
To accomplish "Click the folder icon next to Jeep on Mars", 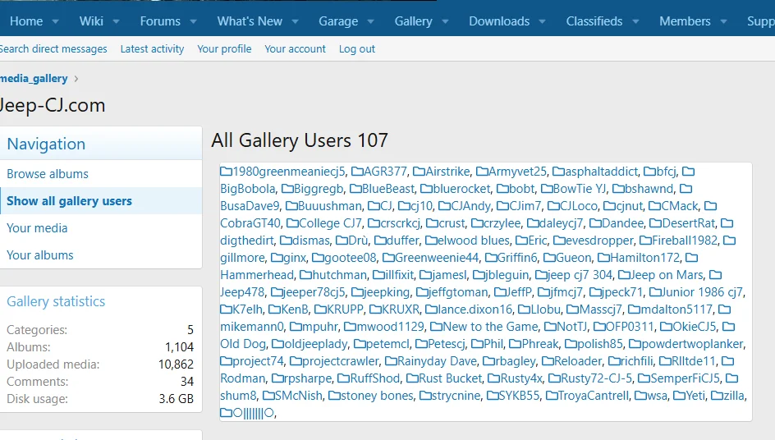I will click(x=624, y=275).
